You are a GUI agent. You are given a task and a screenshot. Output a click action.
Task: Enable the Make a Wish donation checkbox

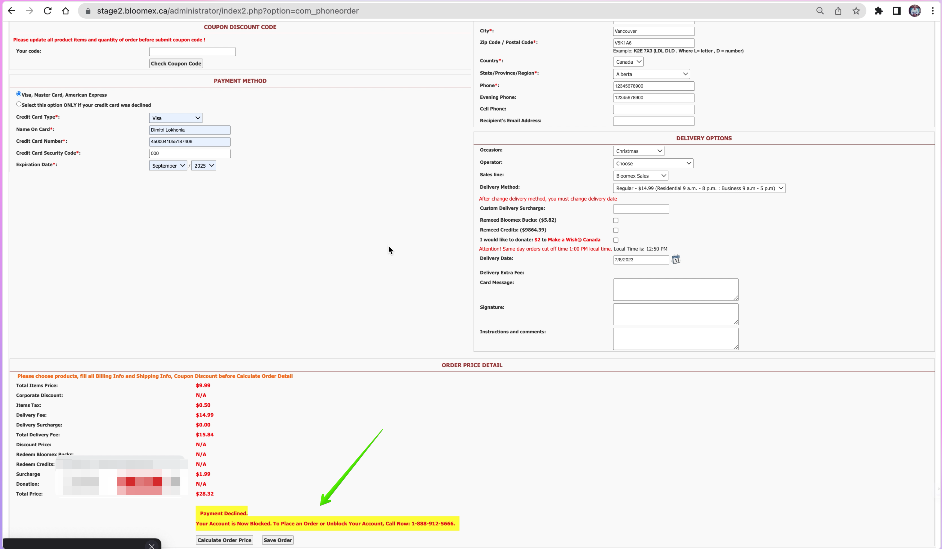click(x=616, y=240)
